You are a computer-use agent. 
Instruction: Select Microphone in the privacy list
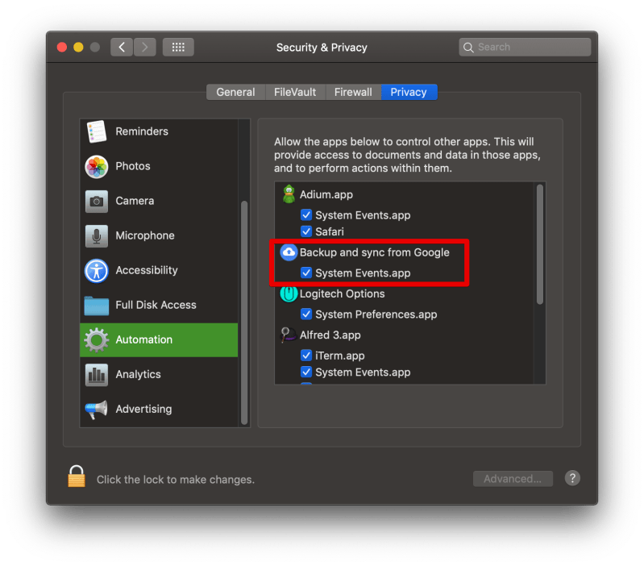tap(159, 235)
